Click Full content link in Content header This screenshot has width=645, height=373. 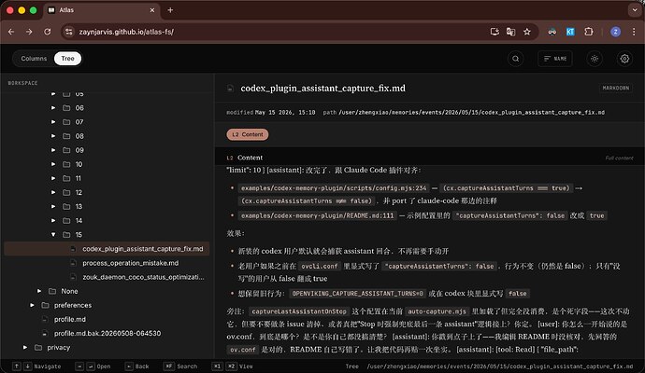619,158
